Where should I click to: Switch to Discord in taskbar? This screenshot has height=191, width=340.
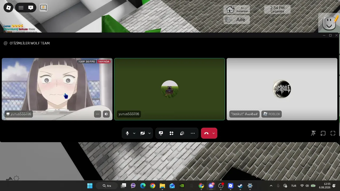(x=211, y=186)
